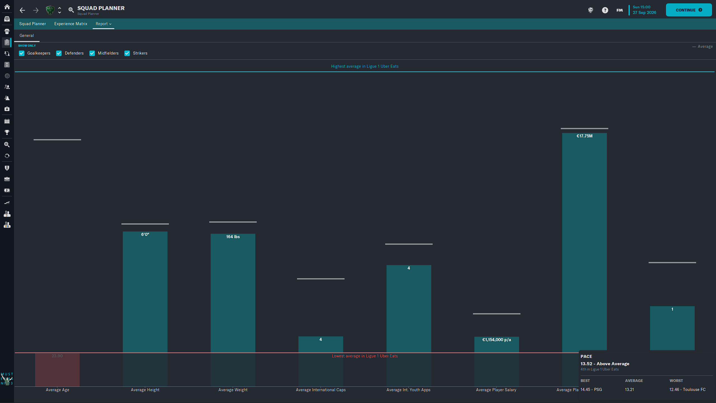Image resolution: width=716 pixels, height=403 pixels.
Task: Open the Medical Centre icon
Action: [7, 109]
